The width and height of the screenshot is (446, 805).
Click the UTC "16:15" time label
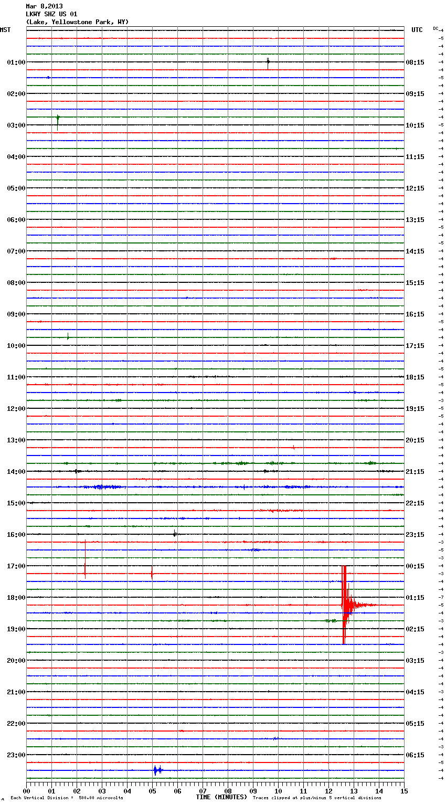415,314
